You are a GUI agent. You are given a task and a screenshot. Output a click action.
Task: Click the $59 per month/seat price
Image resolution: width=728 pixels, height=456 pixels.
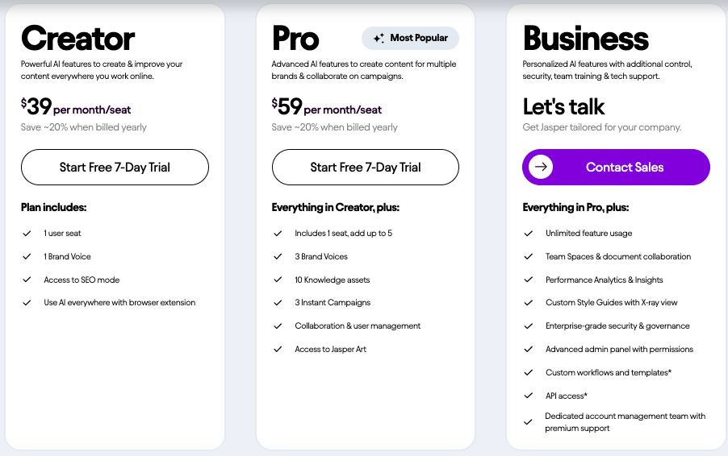point(326,107)
